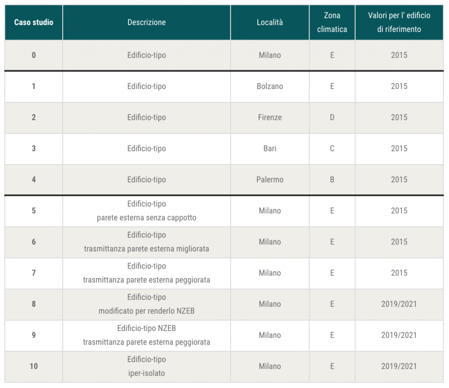Click 'modificato per renderlo NZEB' description
The width and height of the screenshot is (449, 388).
pos(146,311)
